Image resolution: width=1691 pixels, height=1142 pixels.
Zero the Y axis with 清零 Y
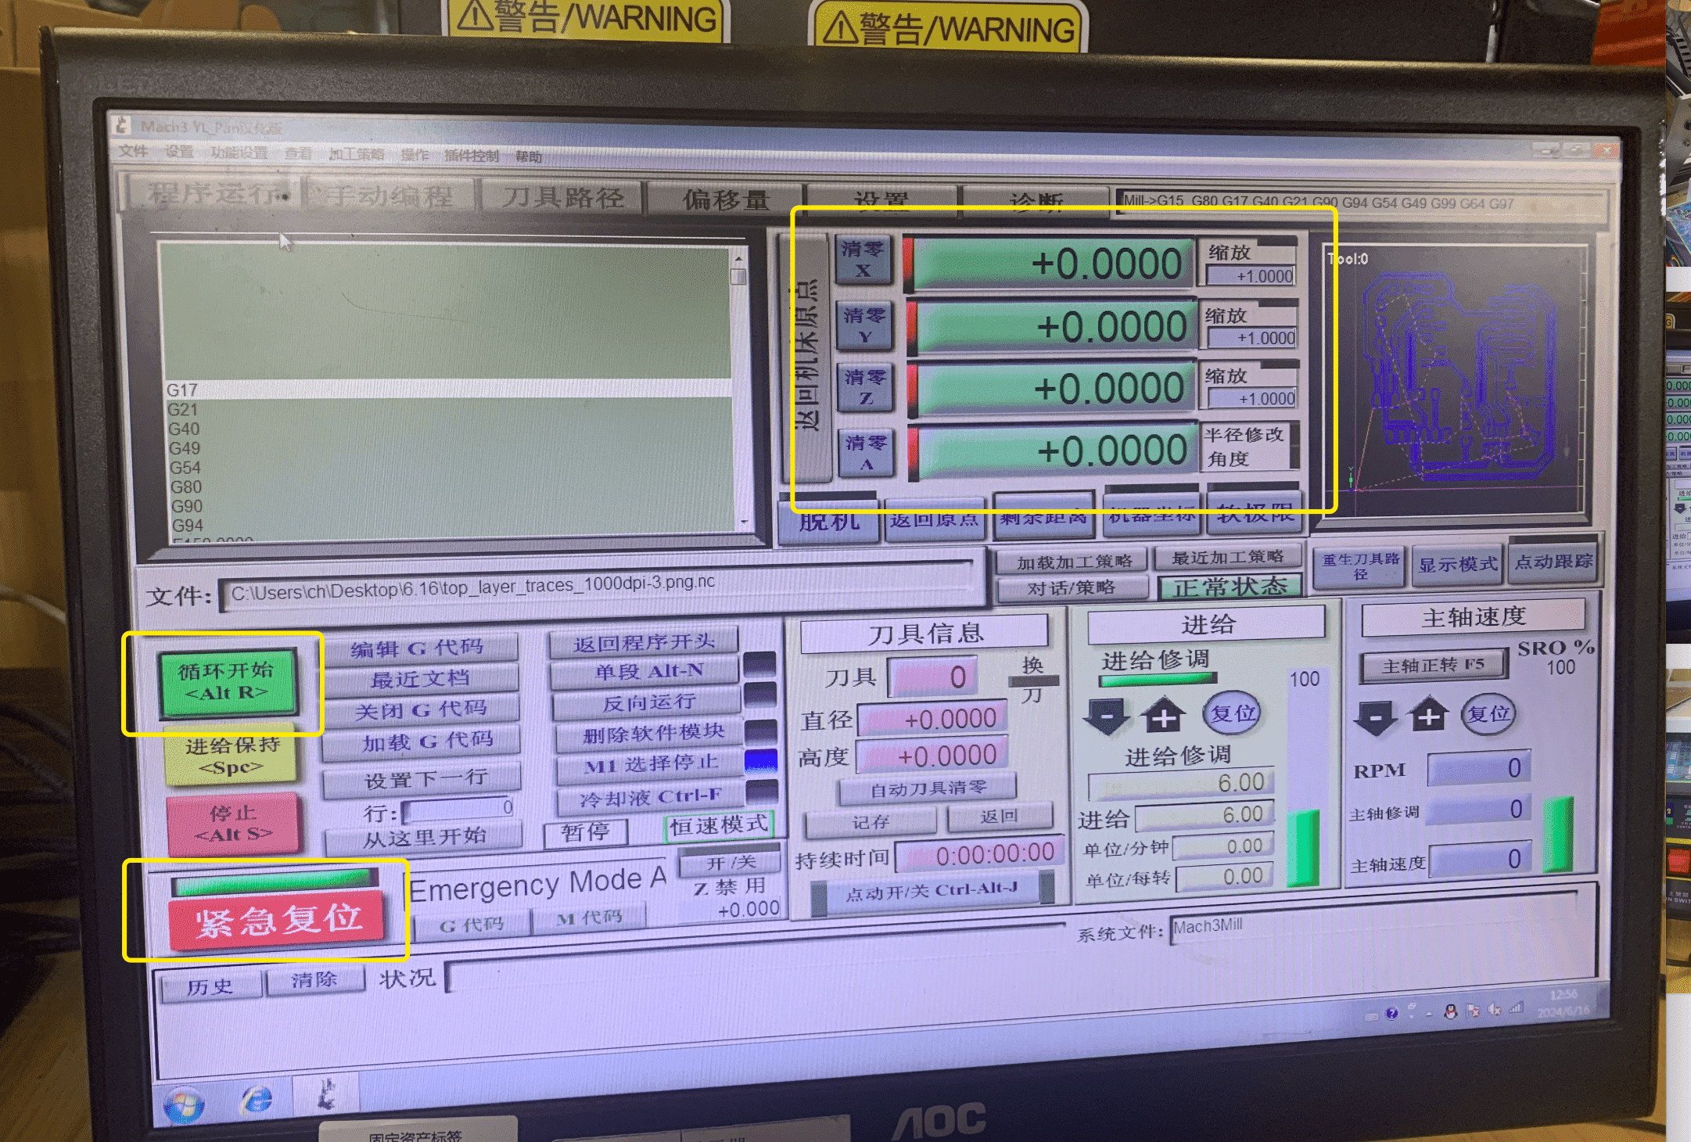[864, 325]
